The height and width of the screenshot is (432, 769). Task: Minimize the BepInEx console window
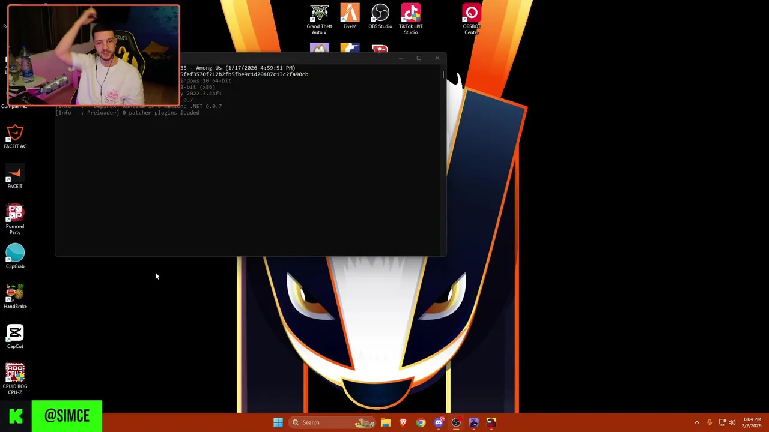(x=401, y=58)
